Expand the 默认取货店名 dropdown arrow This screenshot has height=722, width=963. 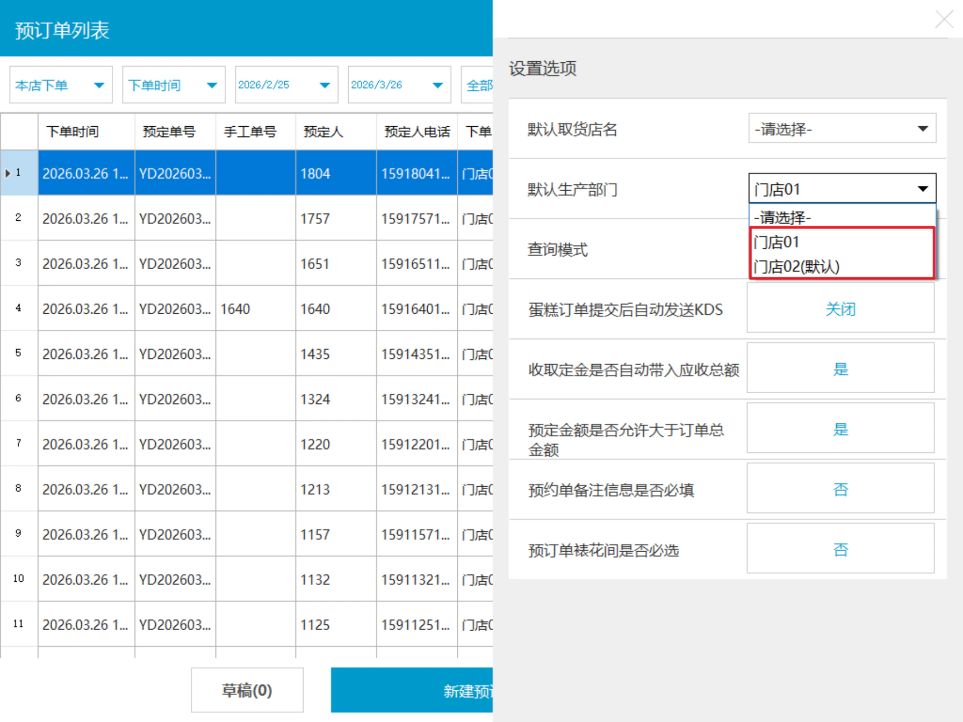(923, 129)
